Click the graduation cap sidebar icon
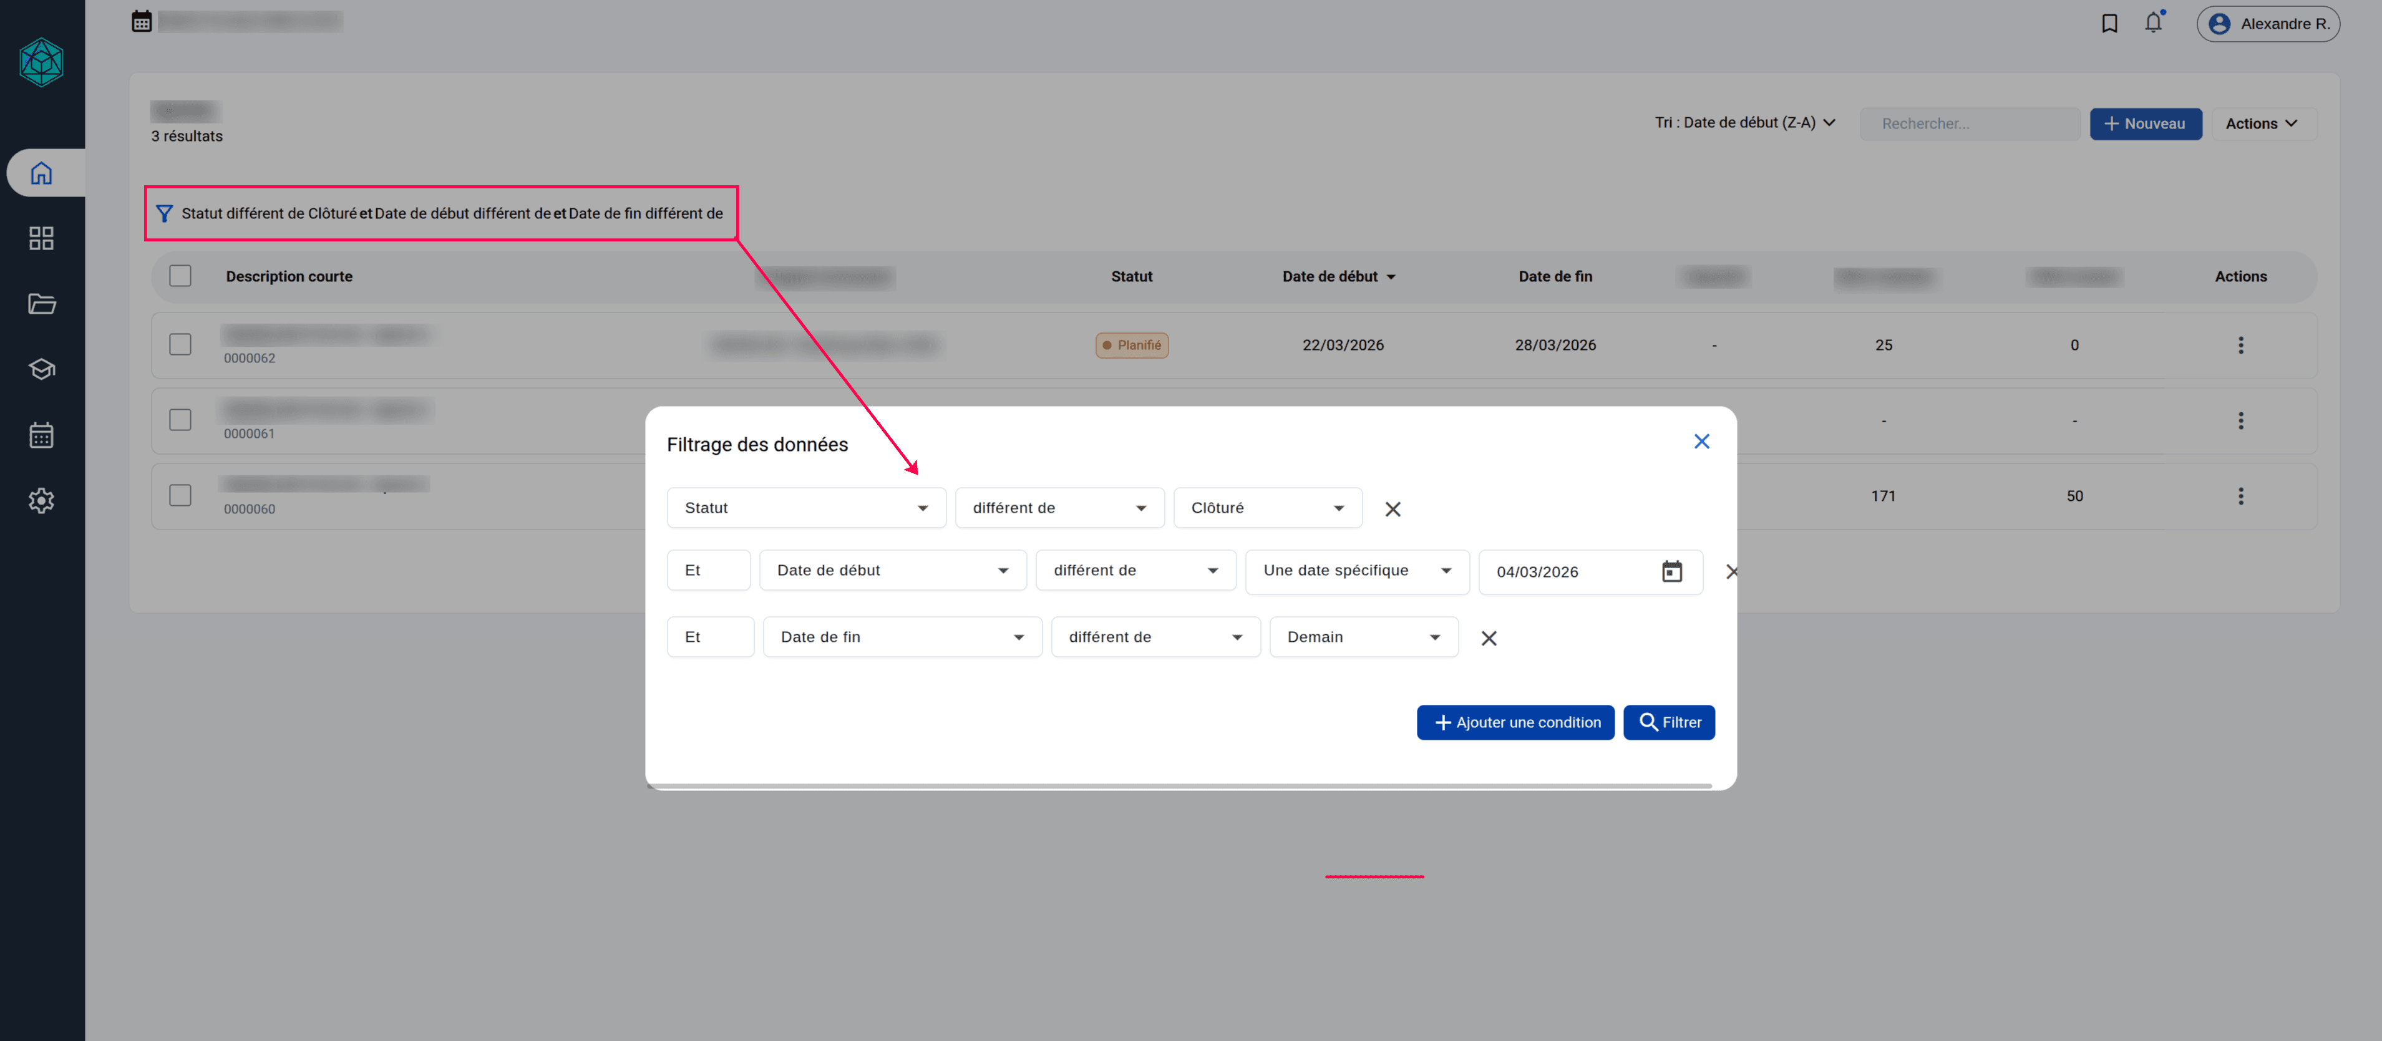The width and height of the screenshot is (2382, 1041). pos(42,370)
